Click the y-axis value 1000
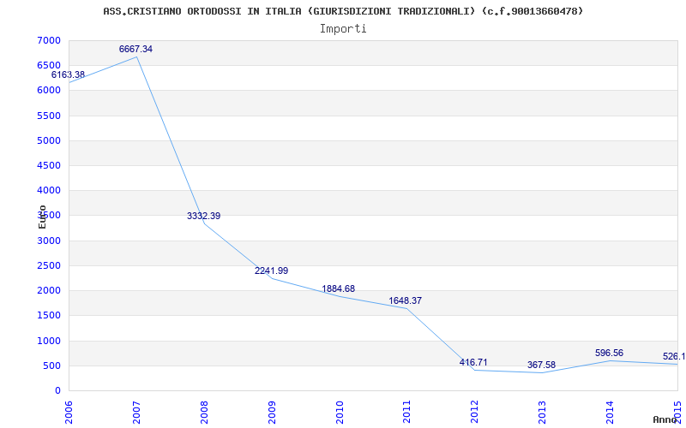Screen dimensions: 686x428 coord(49,341)
